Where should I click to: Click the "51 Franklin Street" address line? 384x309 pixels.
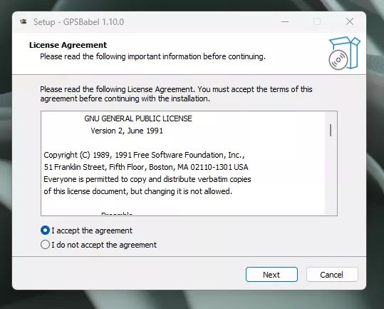[x=146, y=167]
